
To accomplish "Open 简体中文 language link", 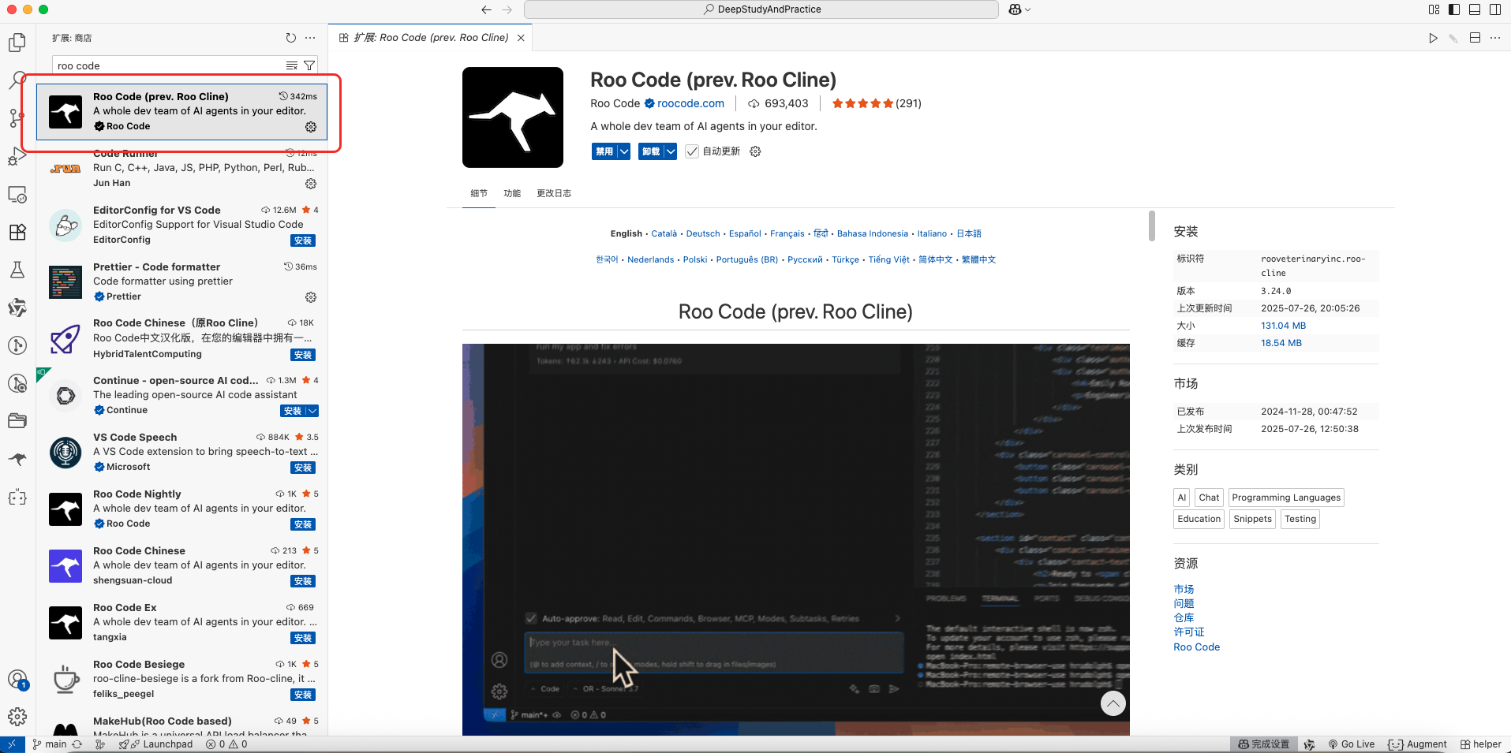I will pos(936,259).
